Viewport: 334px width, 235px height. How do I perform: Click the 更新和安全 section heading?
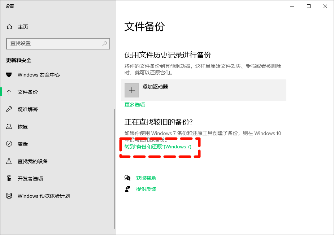[19, 60]
